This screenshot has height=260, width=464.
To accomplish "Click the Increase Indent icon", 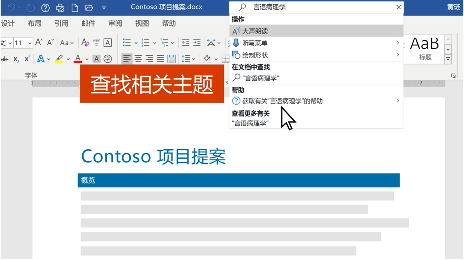I will [197, 43].
